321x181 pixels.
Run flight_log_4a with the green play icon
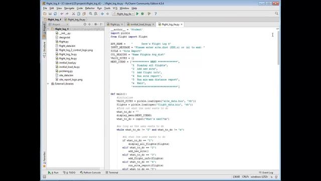coord(137,14)
